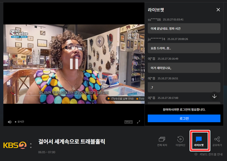
Task: Mute the player with the speaker icon
Action: click(10, 122)
